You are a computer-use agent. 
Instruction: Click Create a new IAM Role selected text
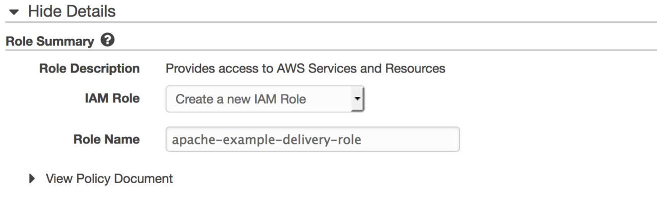click(241, 99)
